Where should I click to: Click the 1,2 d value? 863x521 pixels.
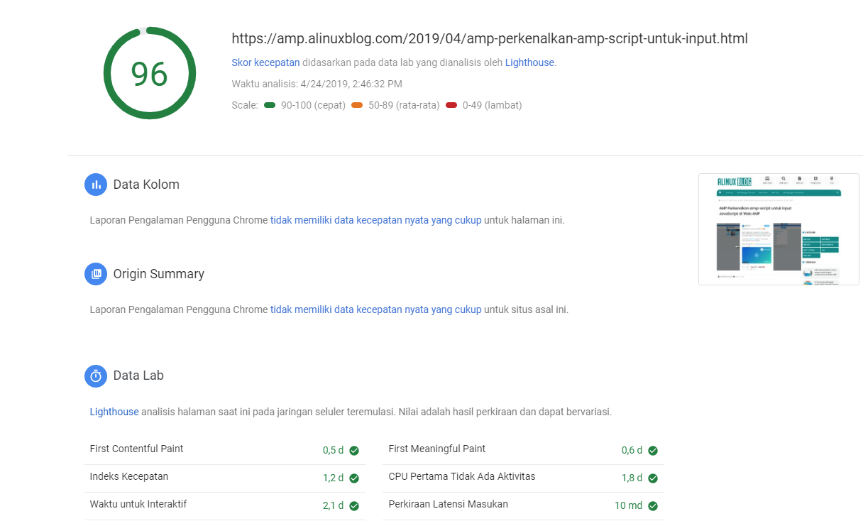(333, 478)
